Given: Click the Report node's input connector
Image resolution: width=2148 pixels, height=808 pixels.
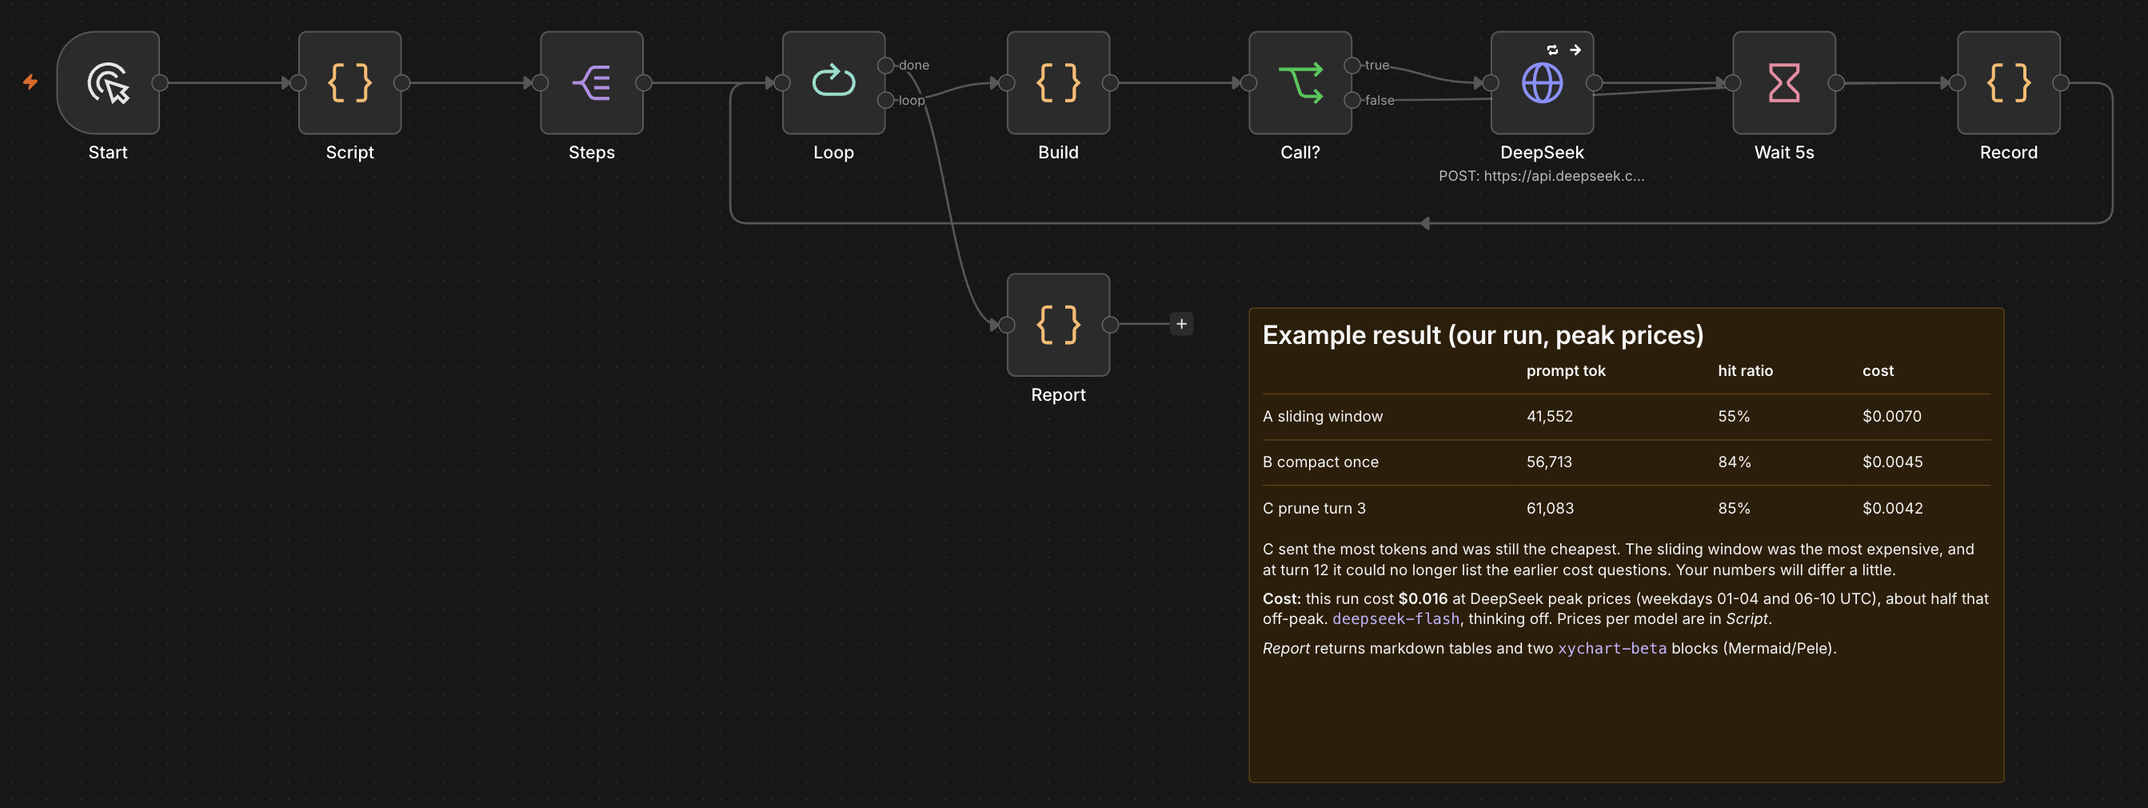Looking at the screenshot, I should coord(1008,324).
